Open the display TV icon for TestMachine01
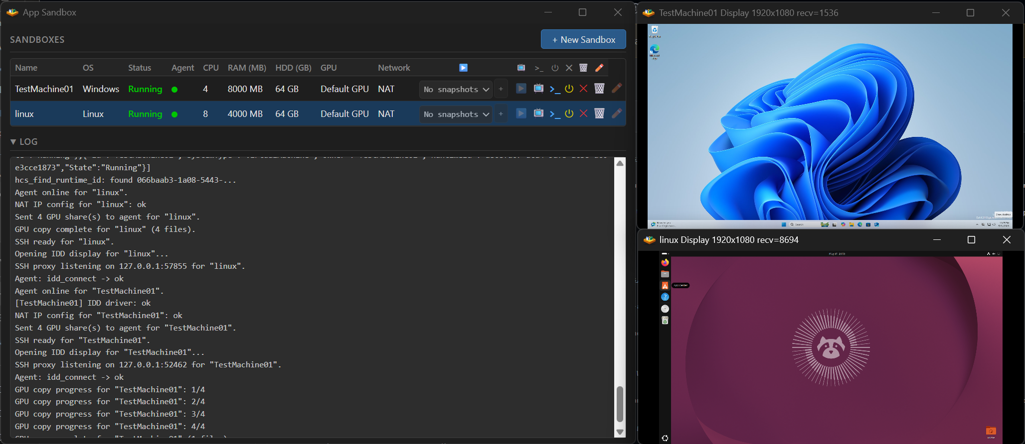Screen dimensions: 1025x444 [x=538, y=89]
